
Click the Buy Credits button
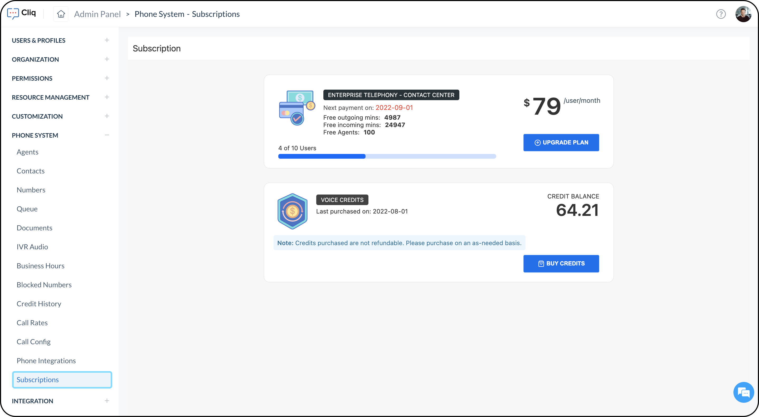561,264
